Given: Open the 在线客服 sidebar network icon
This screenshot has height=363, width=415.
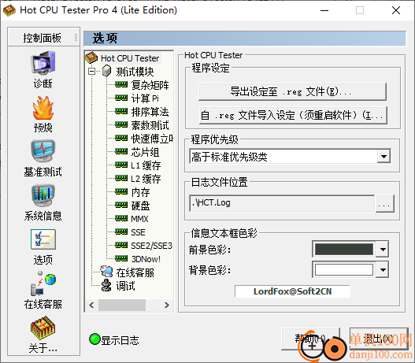Looking at the screenshot, I should click(x=43, y=283).
